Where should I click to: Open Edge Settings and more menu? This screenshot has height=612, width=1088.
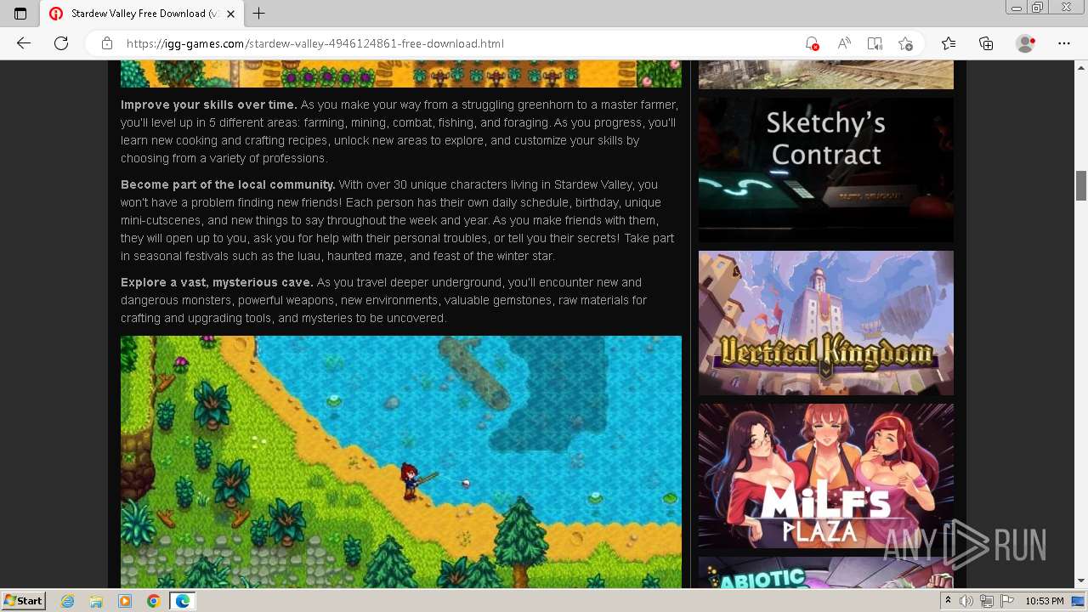[x=1064, y=43]
